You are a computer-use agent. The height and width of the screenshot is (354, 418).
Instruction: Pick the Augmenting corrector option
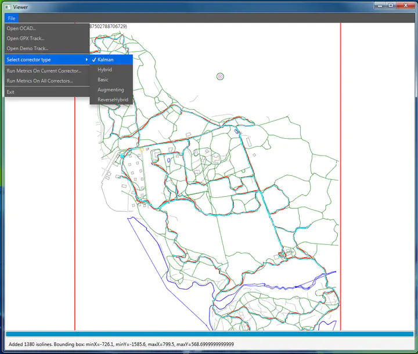[110, 90]
